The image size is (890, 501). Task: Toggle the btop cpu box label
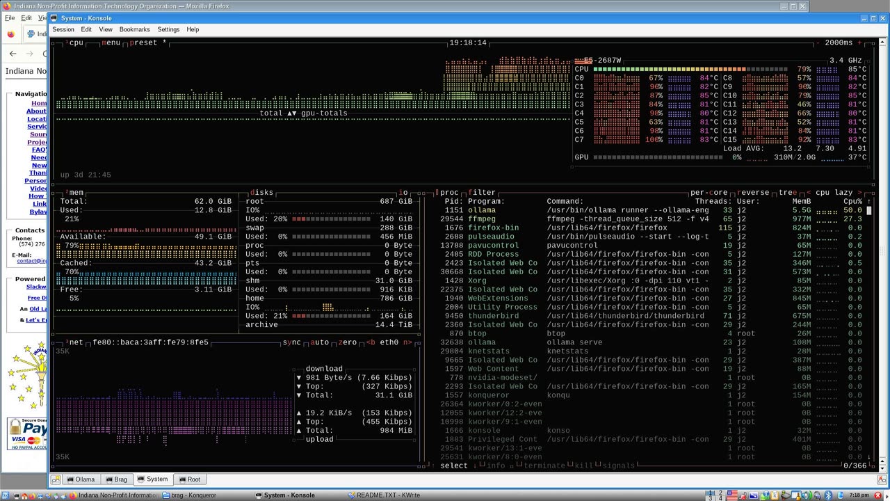pyautogui.click(x=74, y=42)
